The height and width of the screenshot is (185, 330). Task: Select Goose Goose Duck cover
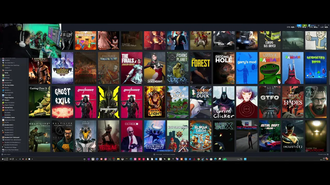201,102
